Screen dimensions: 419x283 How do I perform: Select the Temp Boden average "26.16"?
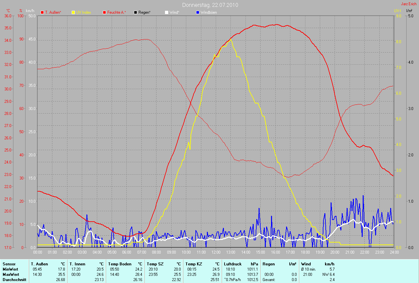[x=138, y=280]
